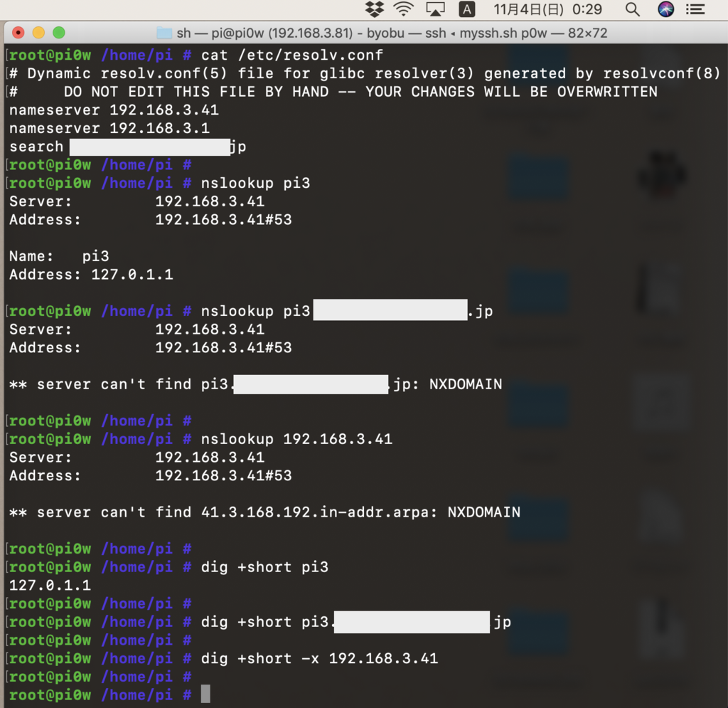Viewport: 728px width, 708px height.
Task: Click the 'nslookup 192.168.3.41' command
Action: click(296, 439)
